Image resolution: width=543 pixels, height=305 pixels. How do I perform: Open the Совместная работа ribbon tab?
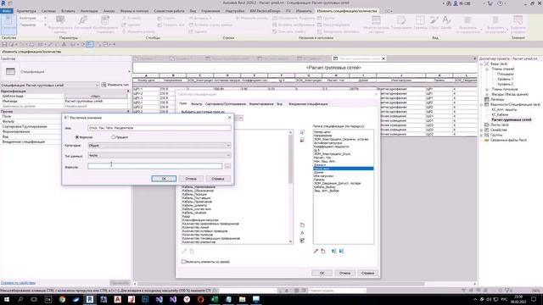coord(169,11)
